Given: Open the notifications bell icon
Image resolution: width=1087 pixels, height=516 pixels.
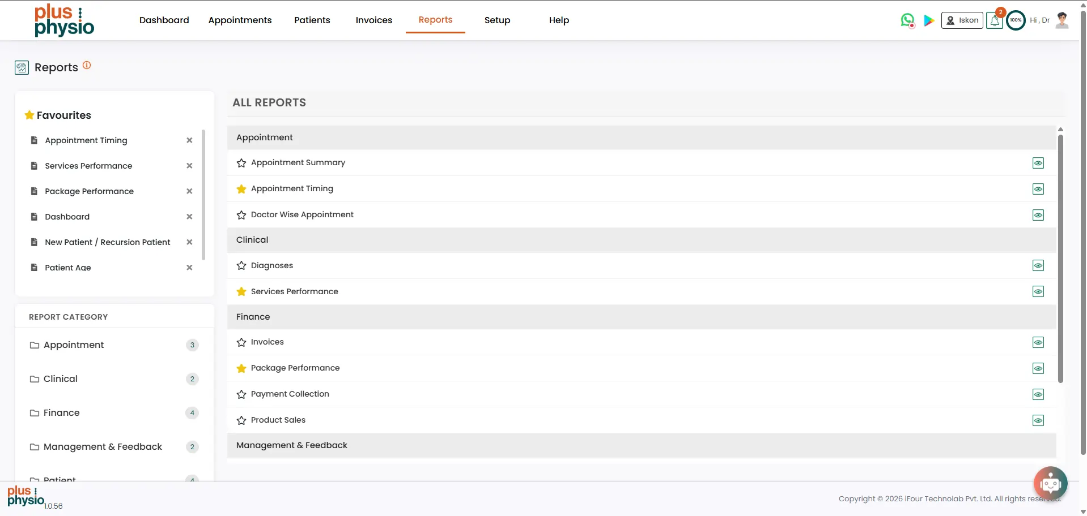Looking at the screenshot, I should [x=995, y=21].
